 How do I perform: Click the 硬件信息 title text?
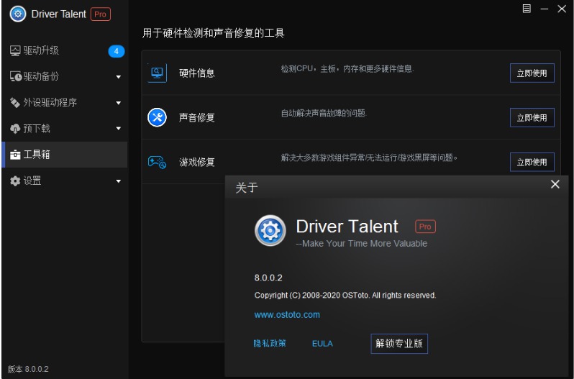(x=197, y=73)
